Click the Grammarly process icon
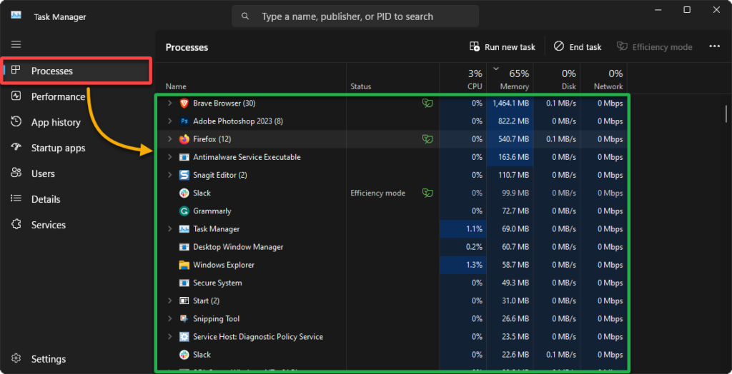This screenshot has height=374, width=732. pyautogui.click(x=184, y=211)
